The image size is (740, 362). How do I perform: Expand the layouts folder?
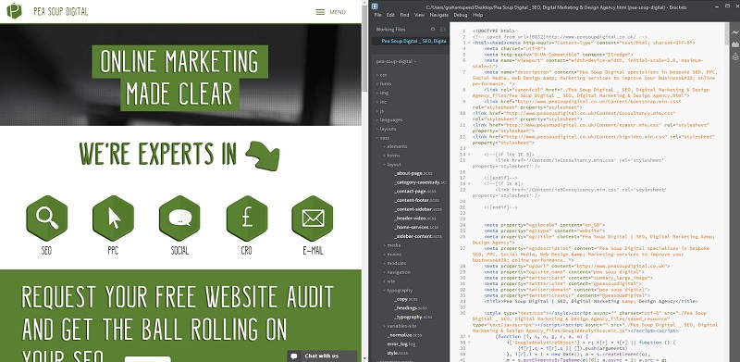click(388, 129)
